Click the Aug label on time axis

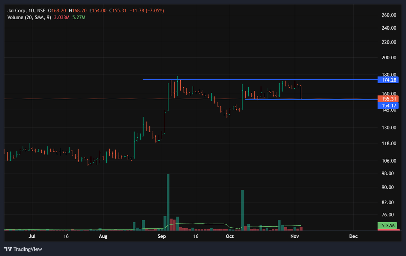[x=103, y=236]
